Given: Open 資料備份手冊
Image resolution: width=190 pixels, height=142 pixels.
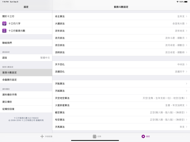Looking at the screenshot, I should (26, 95).
